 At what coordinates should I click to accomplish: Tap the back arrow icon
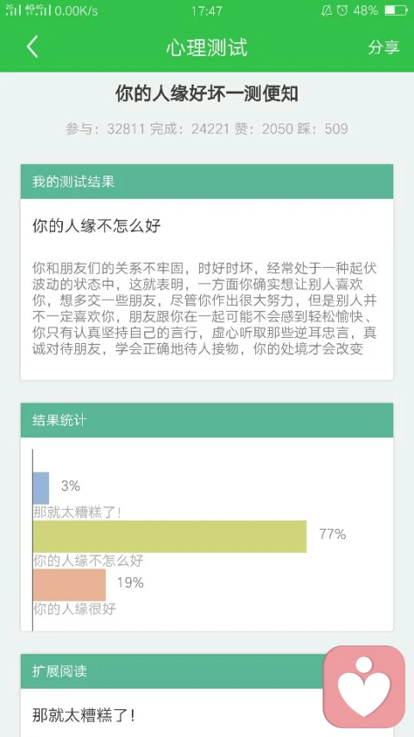pyautogui.click(x=32, y=47)
